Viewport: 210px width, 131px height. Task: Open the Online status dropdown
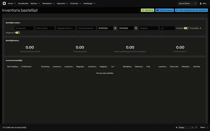(186, 127)
